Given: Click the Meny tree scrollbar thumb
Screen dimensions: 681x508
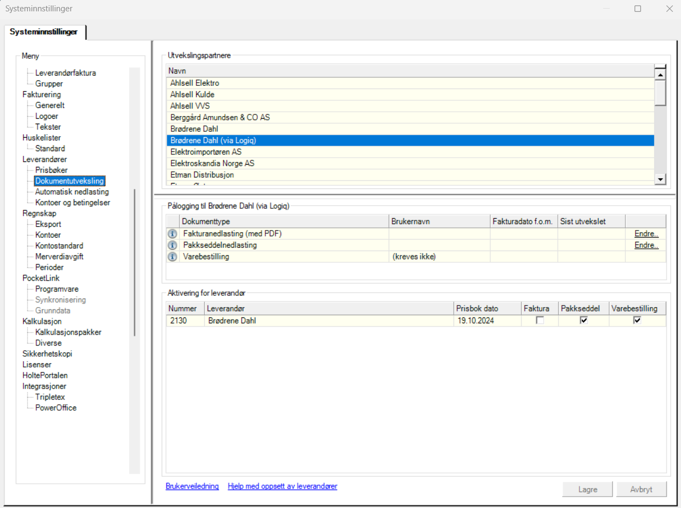Looking at the screenshot, I should 135,263.
